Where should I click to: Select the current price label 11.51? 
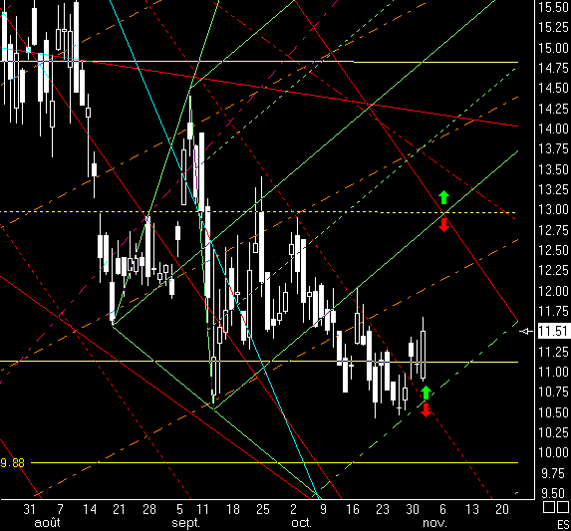click(x=553, y=332)
